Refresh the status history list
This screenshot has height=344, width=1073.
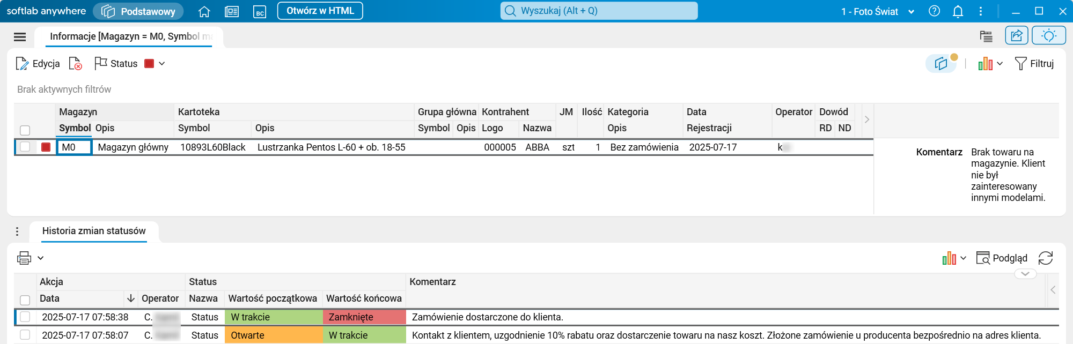click(1046, 258)
